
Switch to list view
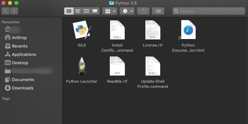point(78,11)
